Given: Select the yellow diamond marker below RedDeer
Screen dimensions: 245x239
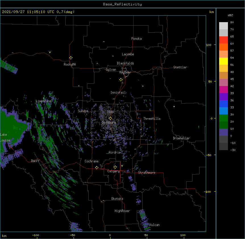Looking at the screenshot, I should point(121,80).
